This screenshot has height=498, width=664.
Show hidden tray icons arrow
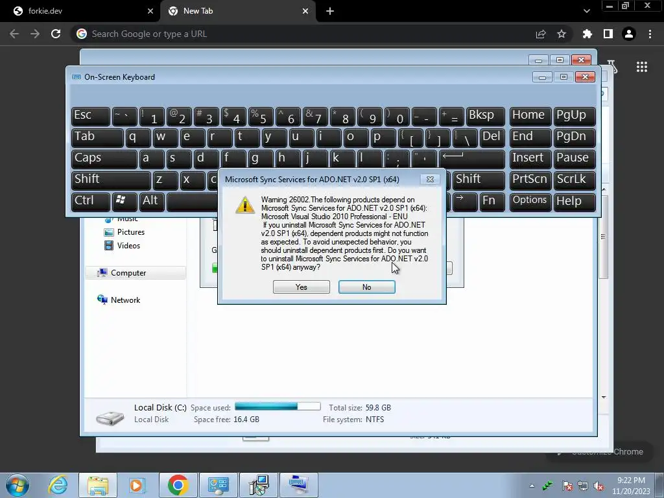tap(532, 486)
